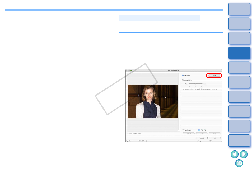Click the Undo button in the dialog
The width and height of the screenshot is (252, 178).
tap(202, 133)
